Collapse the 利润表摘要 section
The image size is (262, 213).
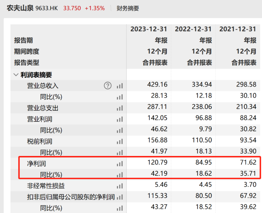(16, 75)
